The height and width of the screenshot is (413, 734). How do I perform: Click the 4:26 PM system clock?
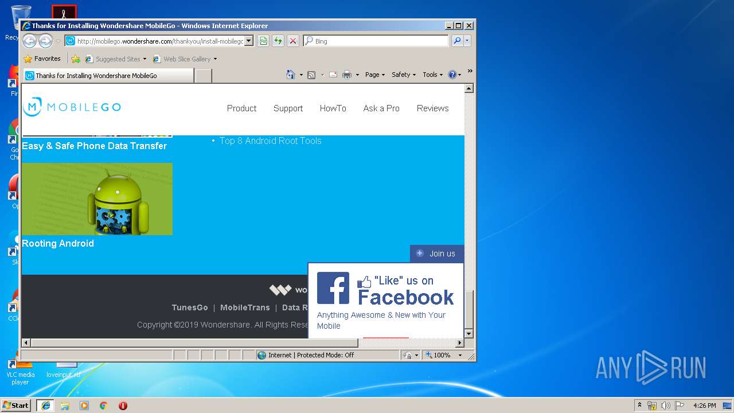click(704, 406)
